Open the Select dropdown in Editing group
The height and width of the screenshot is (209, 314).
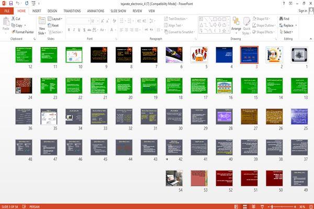pos(286,32)
